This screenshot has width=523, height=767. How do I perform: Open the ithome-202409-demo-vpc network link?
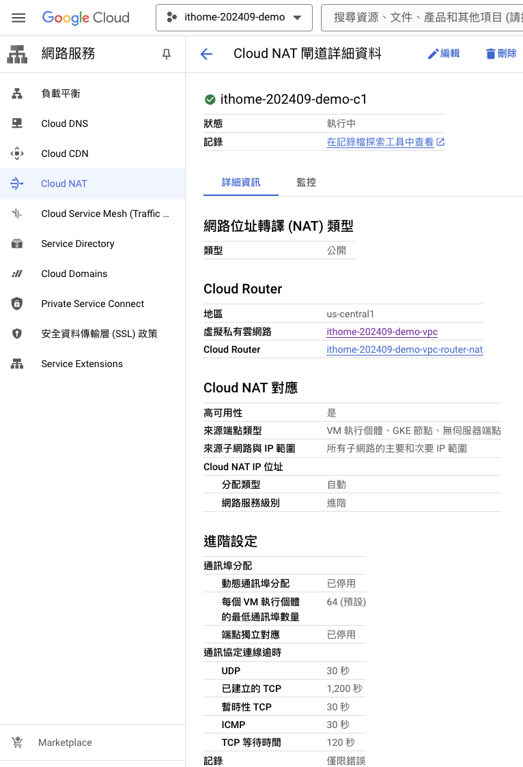(x=382, y=332)
